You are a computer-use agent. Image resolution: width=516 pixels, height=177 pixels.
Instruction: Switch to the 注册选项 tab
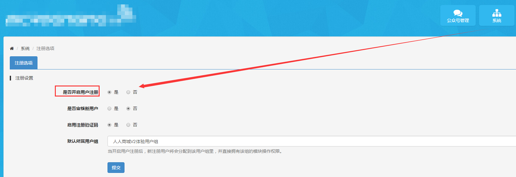point(24,63)
